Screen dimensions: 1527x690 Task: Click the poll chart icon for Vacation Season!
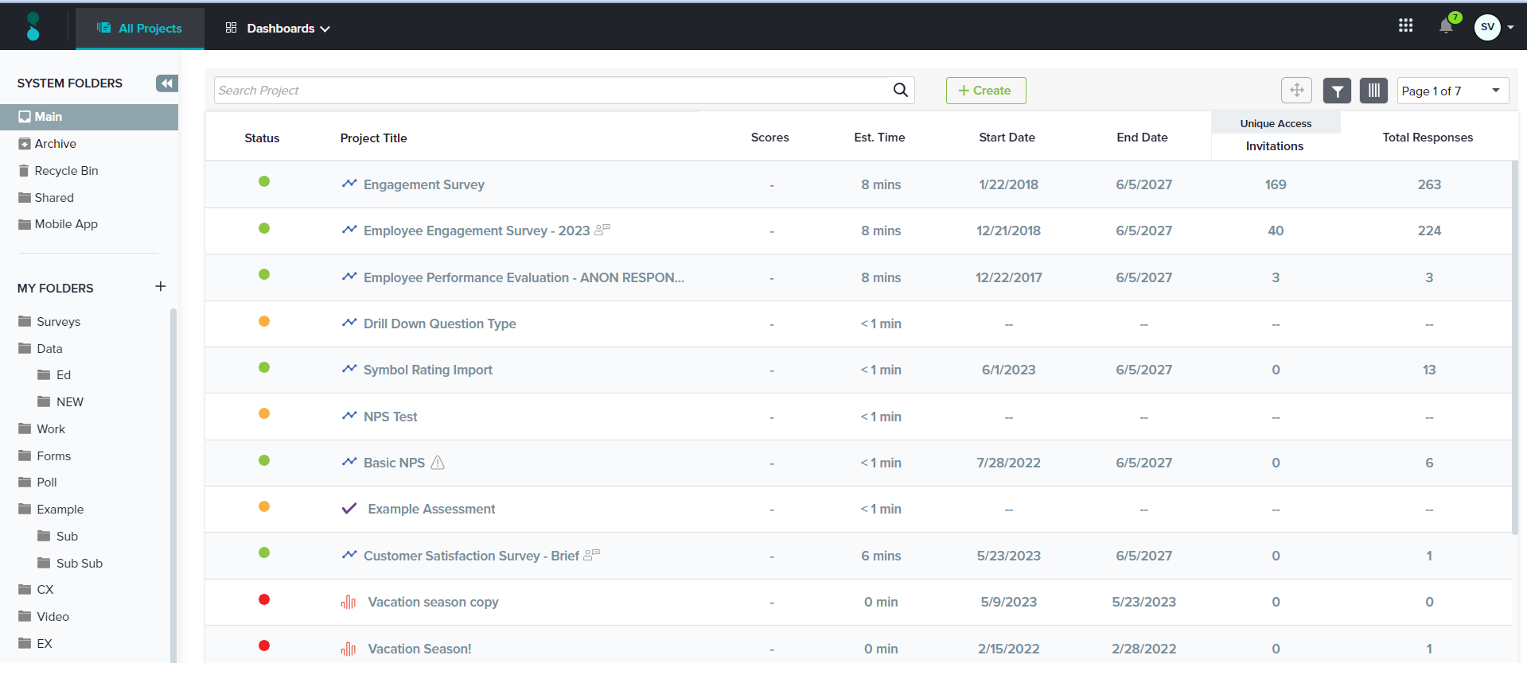pos(349,649)
